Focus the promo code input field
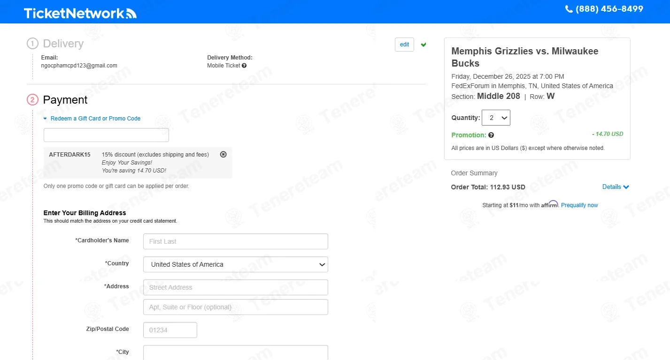The height and width of the screenshot is (360, 670). (x=106, y=135)
